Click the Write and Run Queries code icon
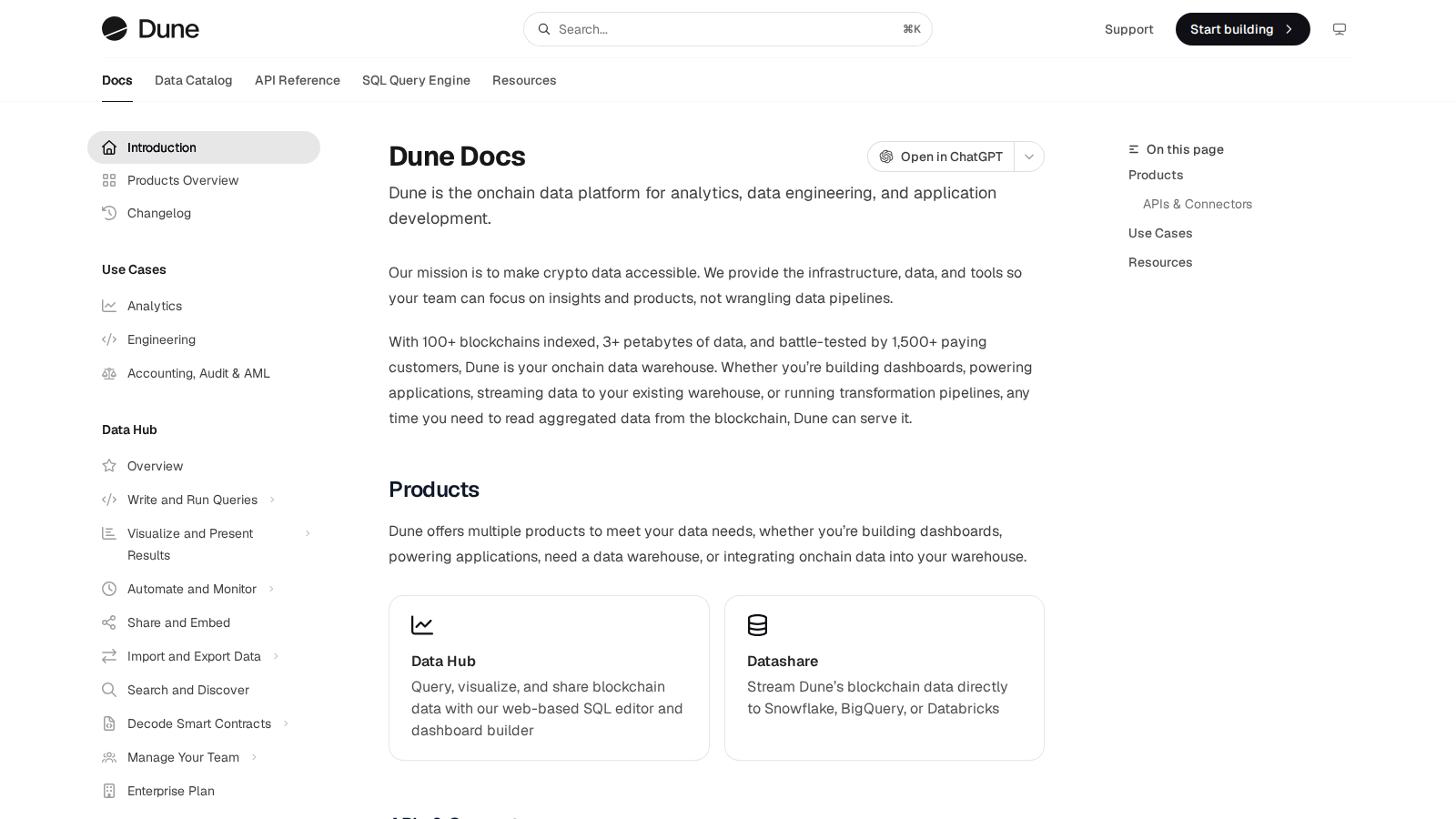Viewport: 1456px width, 819px height. (x=109, y=500)
